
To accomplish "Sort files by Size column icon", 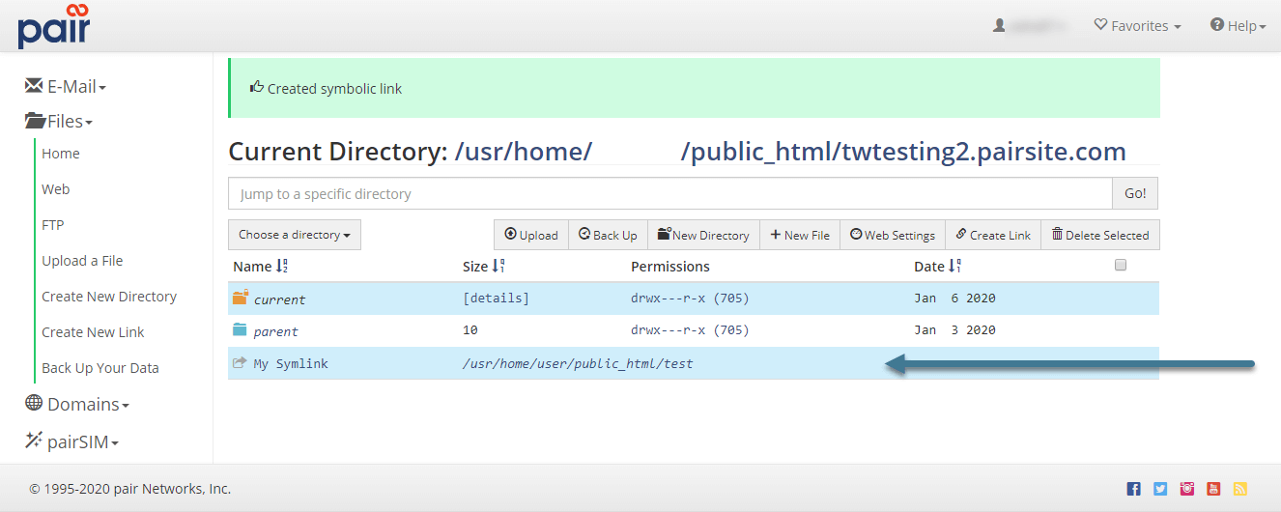I will [498, 266].
